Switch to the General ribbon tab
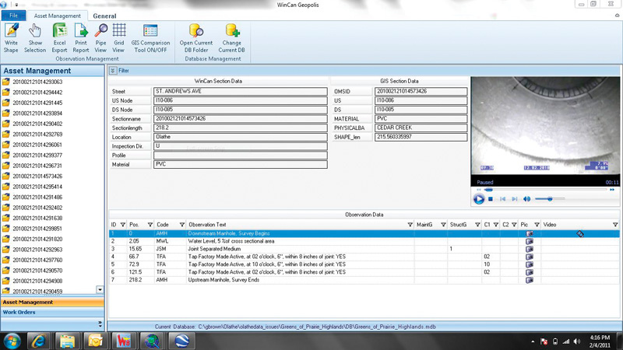623x350 pixels. click(104, 16)
